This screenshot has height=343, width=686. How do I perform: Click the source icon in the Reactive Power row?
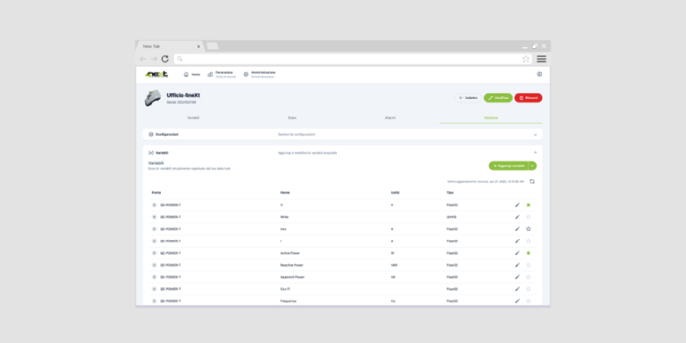(154, 265)
